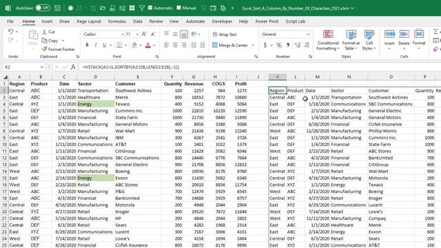
Task: Click the Bottom Align icon
Action: (184, 34)
